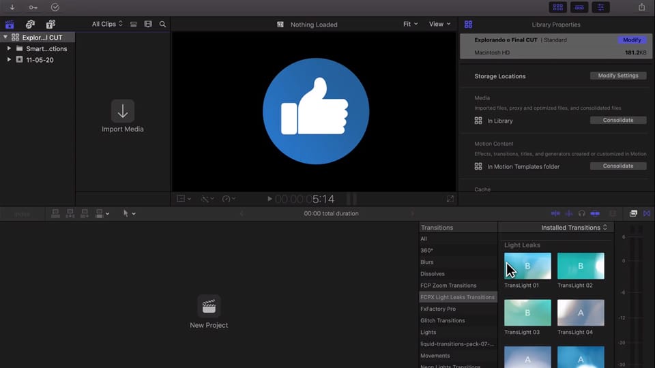655x368 pixels.
Task: Toggle filmstrip or list view icon
Action: pos(133,25)
